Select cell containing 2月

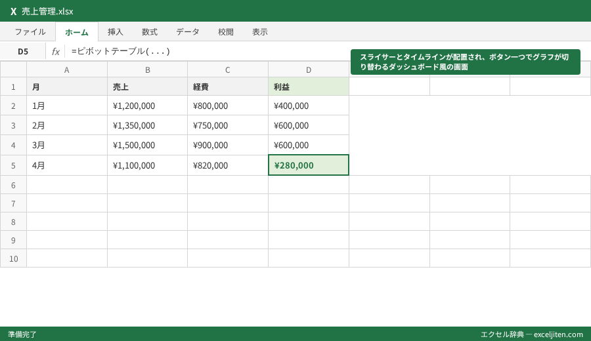point(67,125)
